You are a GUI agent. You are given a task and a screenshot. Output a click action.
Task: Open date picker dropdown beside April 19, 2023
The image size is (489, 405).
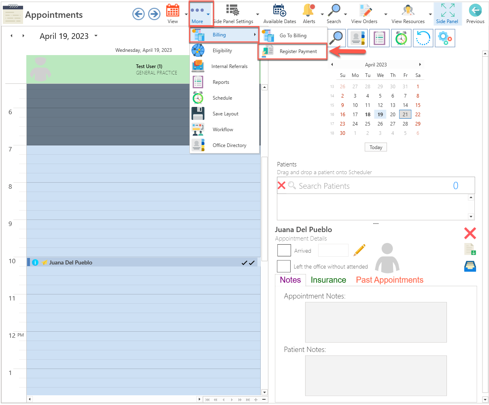pos(96,36)
